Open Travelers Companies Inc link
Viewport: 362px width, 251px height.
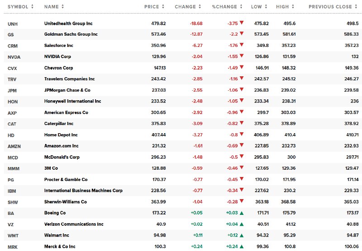[70, 79]
